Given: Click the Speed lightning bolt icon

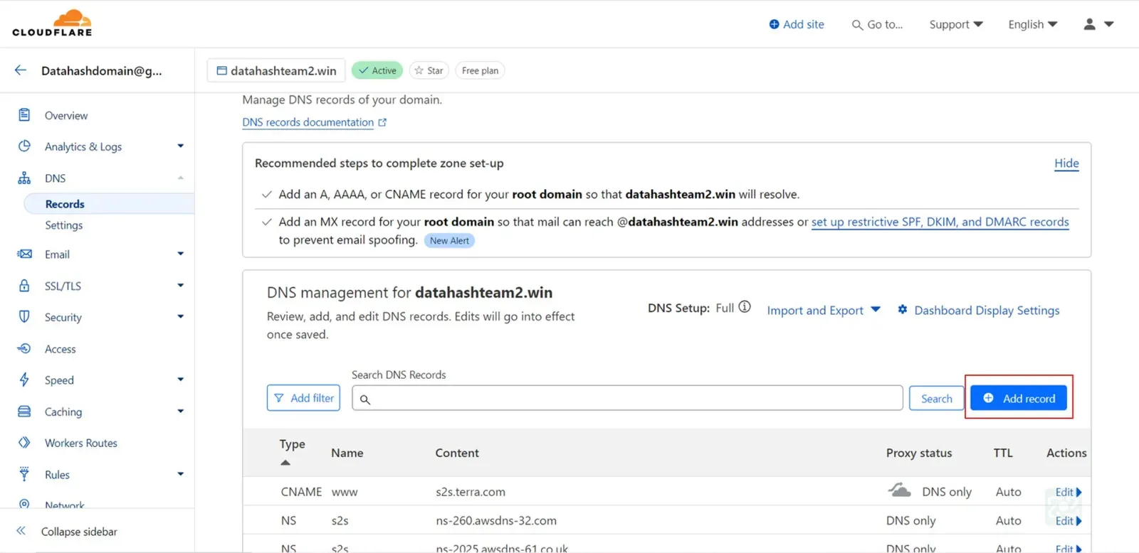Looking at the screenshot, I should [x=24, y=380].
